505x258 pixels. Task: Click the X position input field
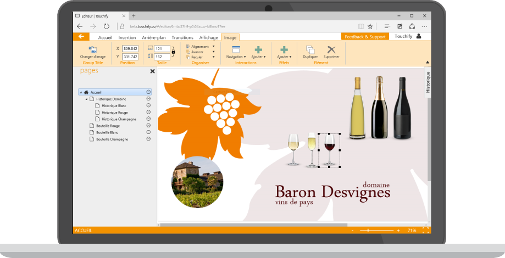click(130, 48)
